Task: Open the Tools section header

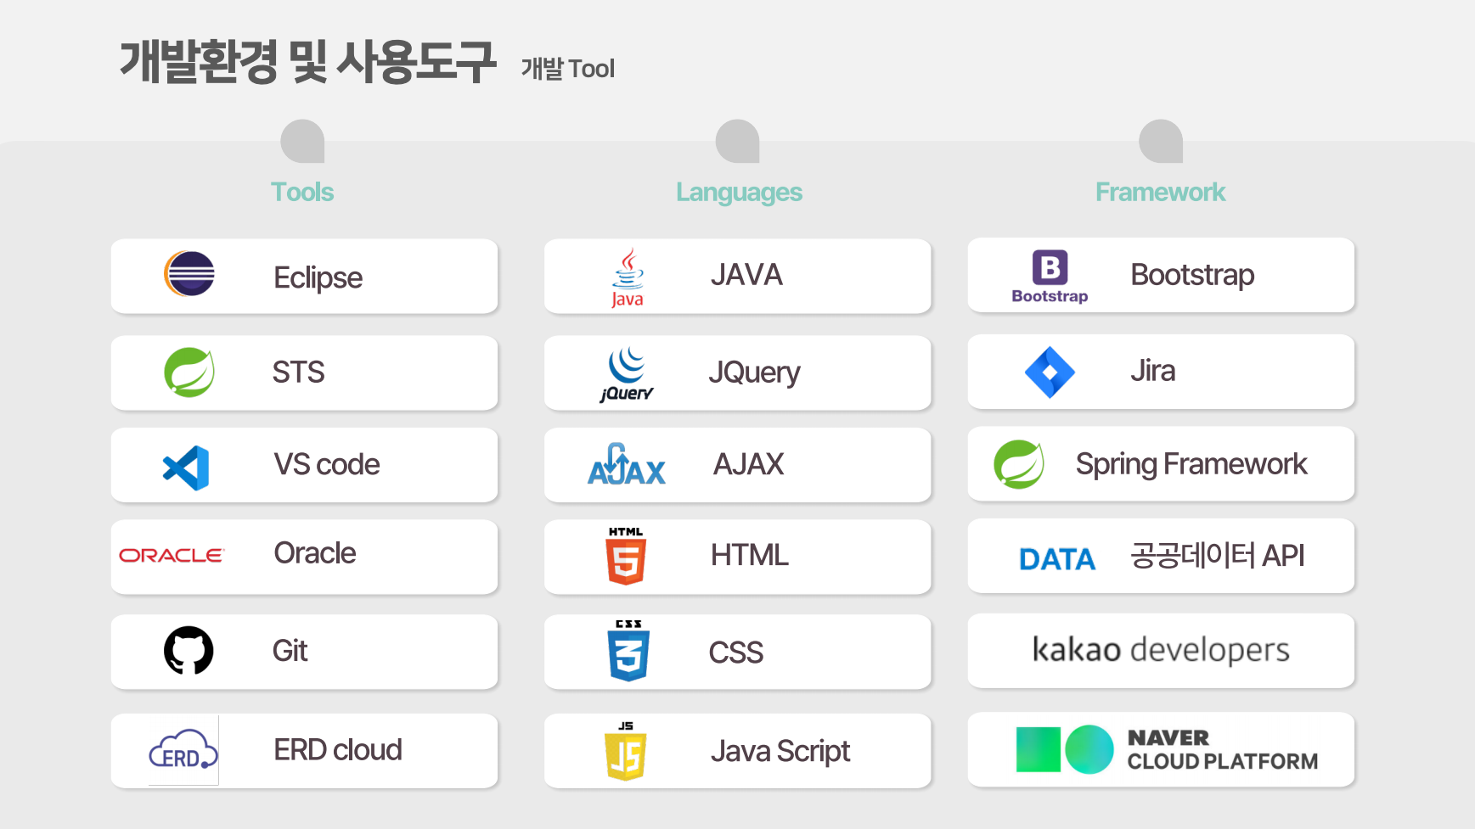Action: pyautogui.click(x=302, y=192)
